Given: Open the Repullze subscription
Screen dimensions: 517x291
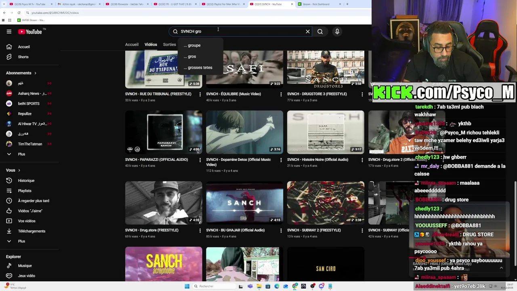Looking at the screenshot, I should pos(25,114).
